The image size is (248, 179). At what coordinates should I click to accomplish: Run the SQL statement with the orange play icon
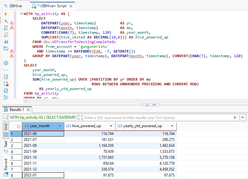6,14
